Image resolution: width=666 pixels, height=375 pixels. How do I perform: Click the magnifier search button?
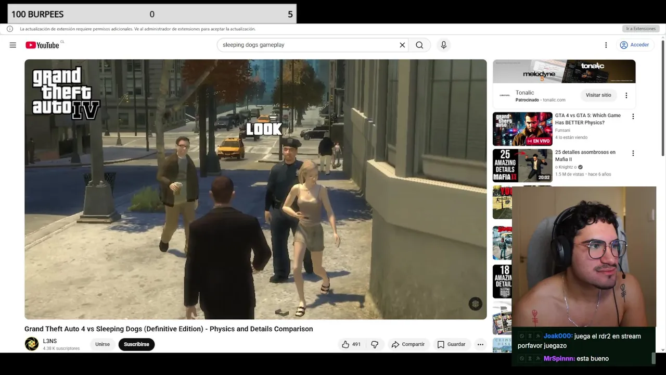pos(419,45)
